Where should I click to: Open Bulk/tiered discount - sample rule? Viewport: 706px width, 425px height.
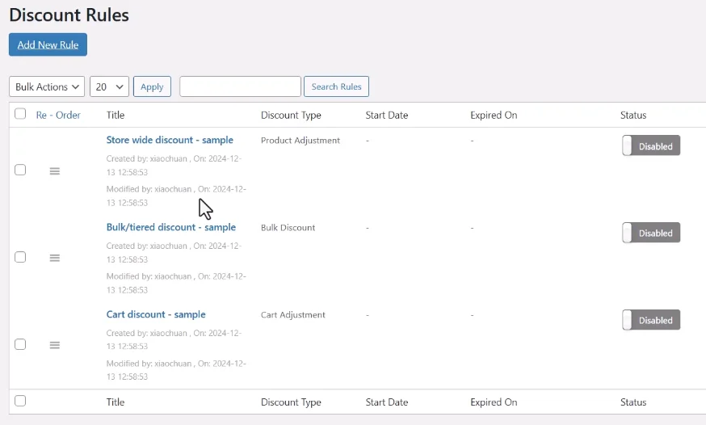(171, 227)
